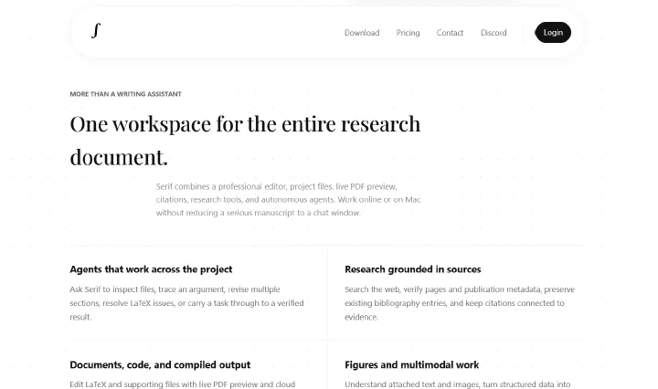This screenshot has height=389, width=658.
Task: Click the 'Edit LaTeX and supporting files' text
Action: point(183,384)
